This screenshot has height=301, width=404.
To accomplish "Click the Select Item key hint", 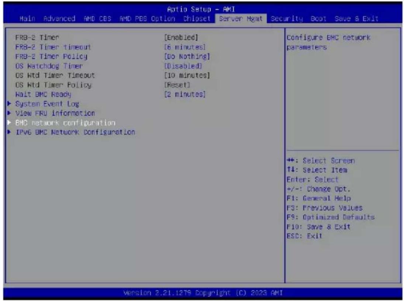I will pos(317,170).
